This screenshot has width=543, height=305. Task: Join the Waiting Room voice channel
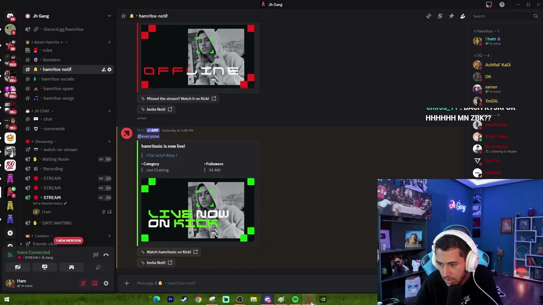pos(56,159)
